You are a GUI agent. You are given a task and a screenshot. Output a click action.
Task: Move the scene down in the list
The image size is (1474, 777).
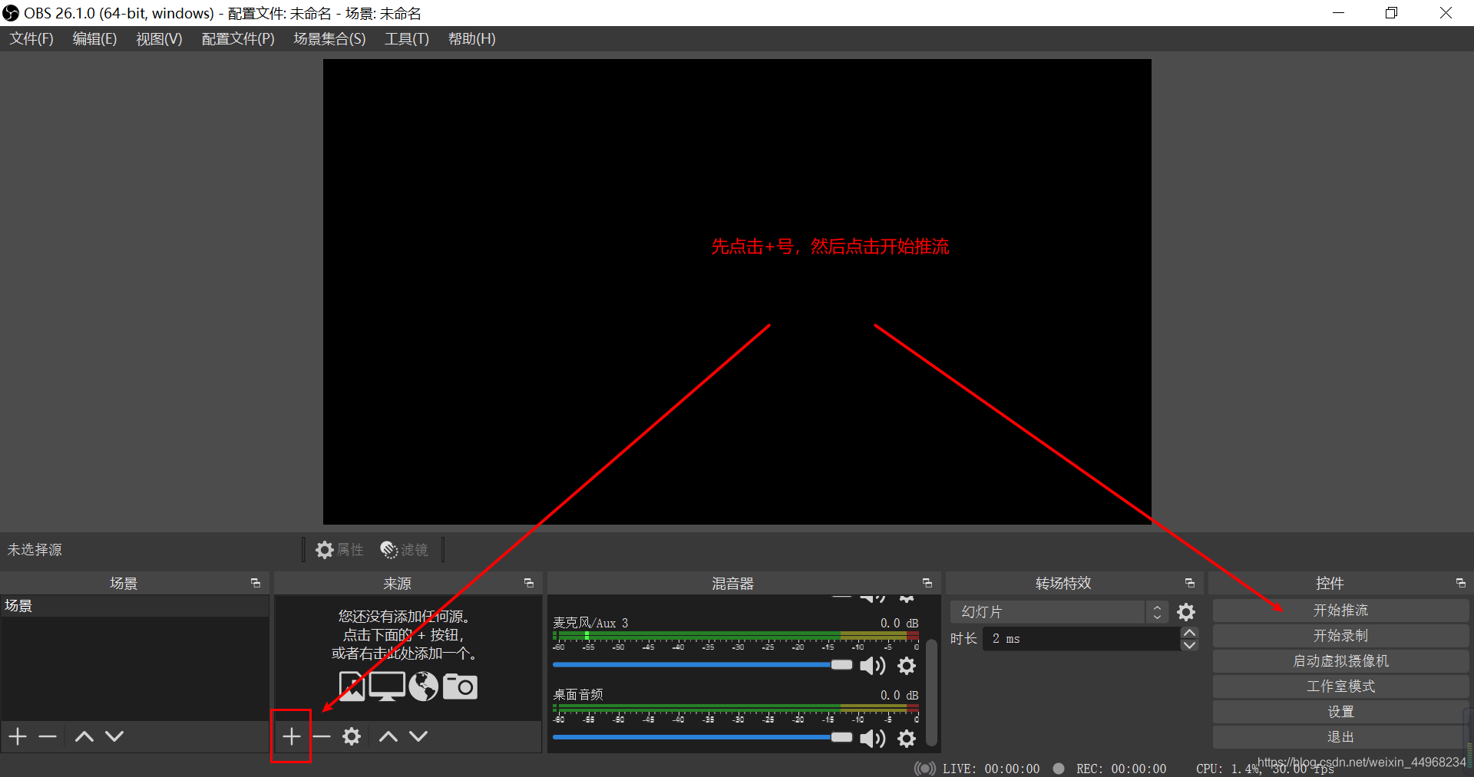tap(114, 736)
